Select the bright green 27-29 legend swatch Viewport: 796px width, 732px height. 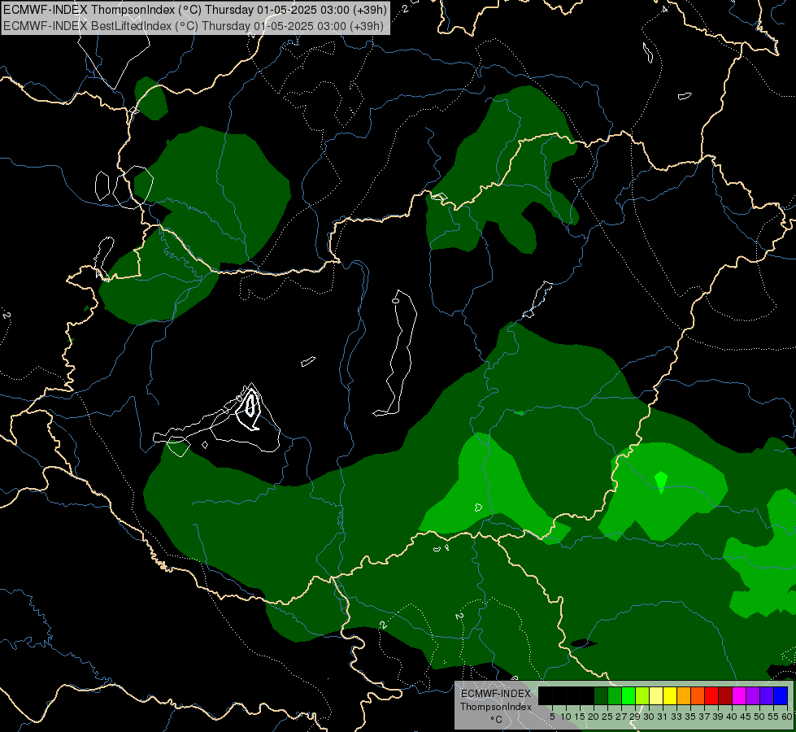[629, 695]
